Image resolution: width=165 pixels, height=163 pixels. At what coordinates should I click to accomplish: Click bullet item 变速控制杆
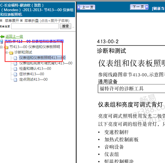coord(117,132)
